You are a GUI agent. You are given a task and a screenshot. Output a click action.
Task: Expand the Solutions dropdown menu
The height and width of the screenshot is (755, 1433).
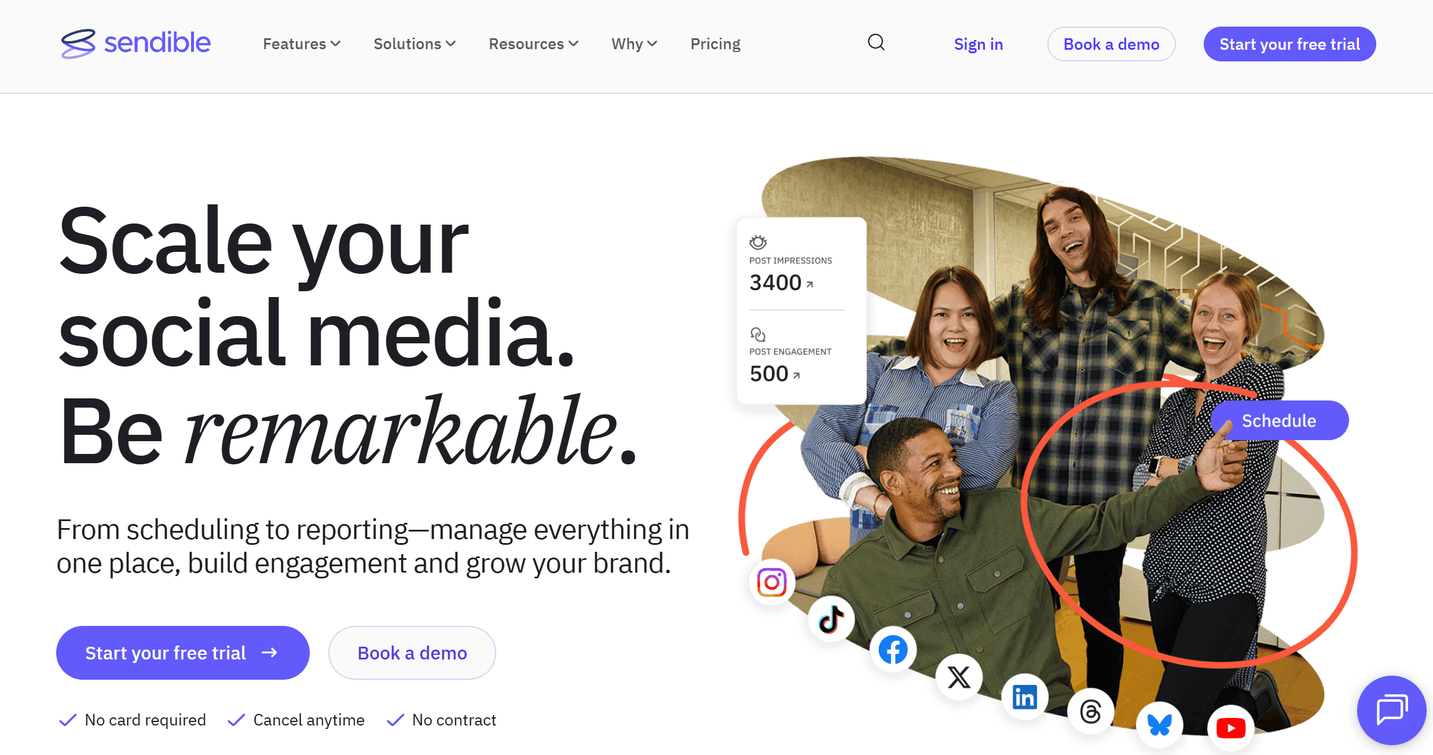pos(414,44)
